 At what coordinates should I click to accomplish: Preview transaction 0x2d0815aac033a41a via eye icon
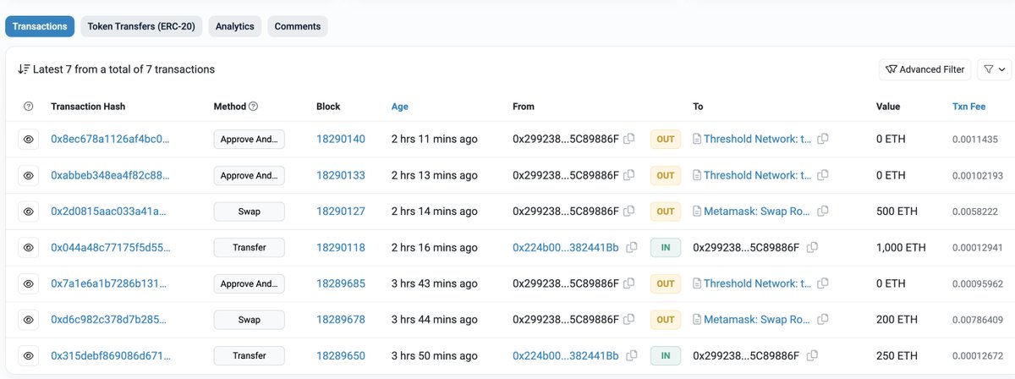[28, 211]
